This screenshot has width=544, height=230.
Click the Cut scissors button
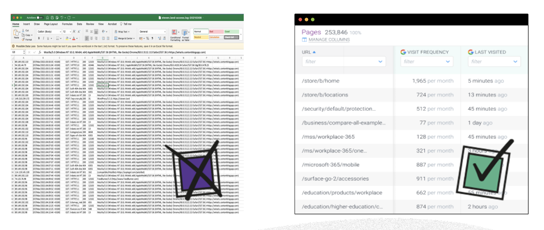click(25, 30)
